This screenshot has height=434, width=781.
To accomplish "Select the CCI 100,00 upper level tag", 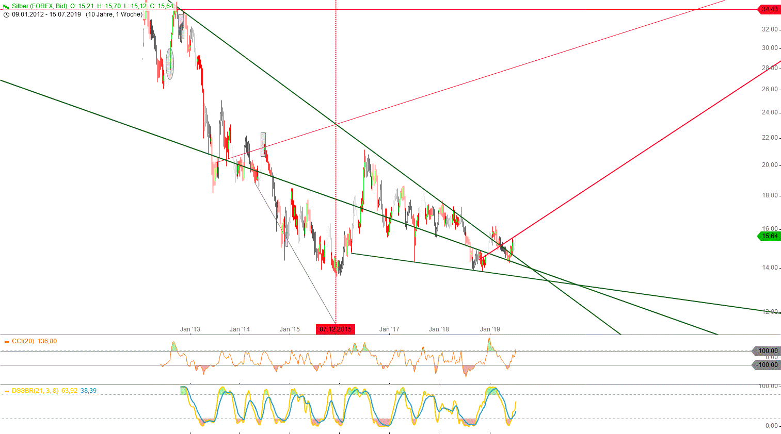I will pos(767,351).
